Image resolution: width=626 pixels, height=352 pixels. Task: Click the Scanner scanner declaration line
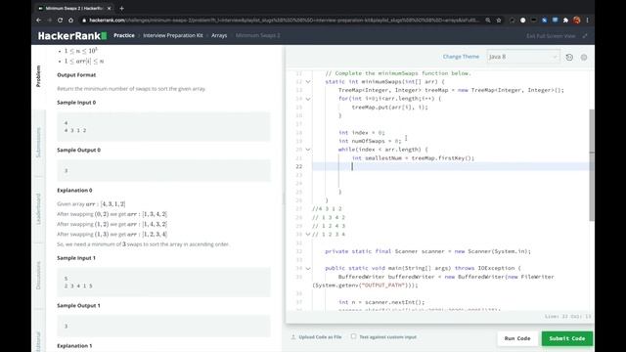[428, 251]
